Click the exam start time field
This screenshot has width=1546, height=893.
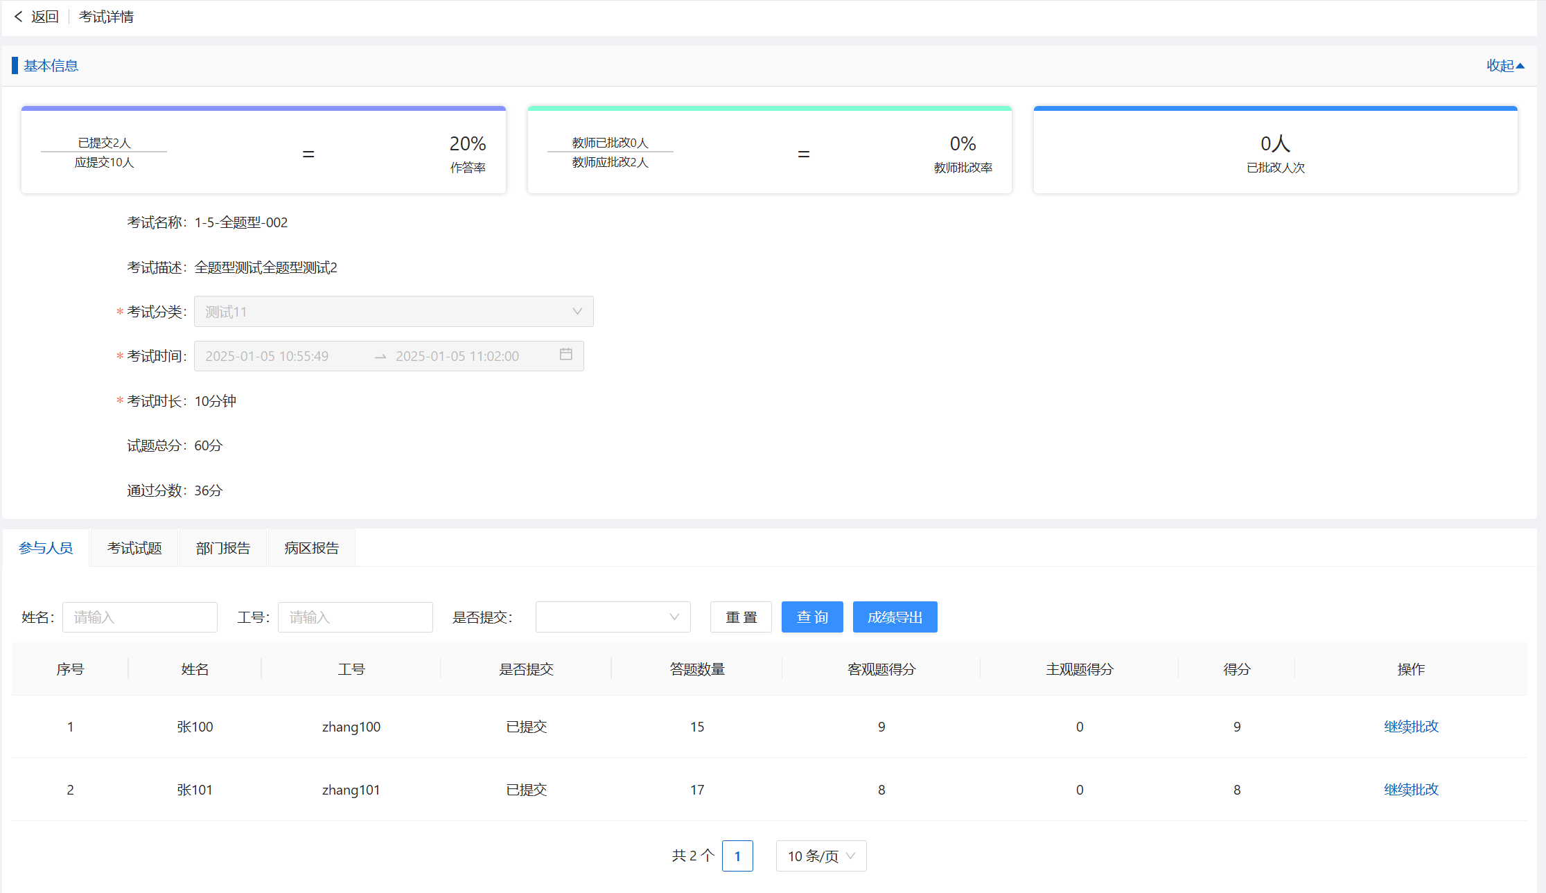coord(267,356)
